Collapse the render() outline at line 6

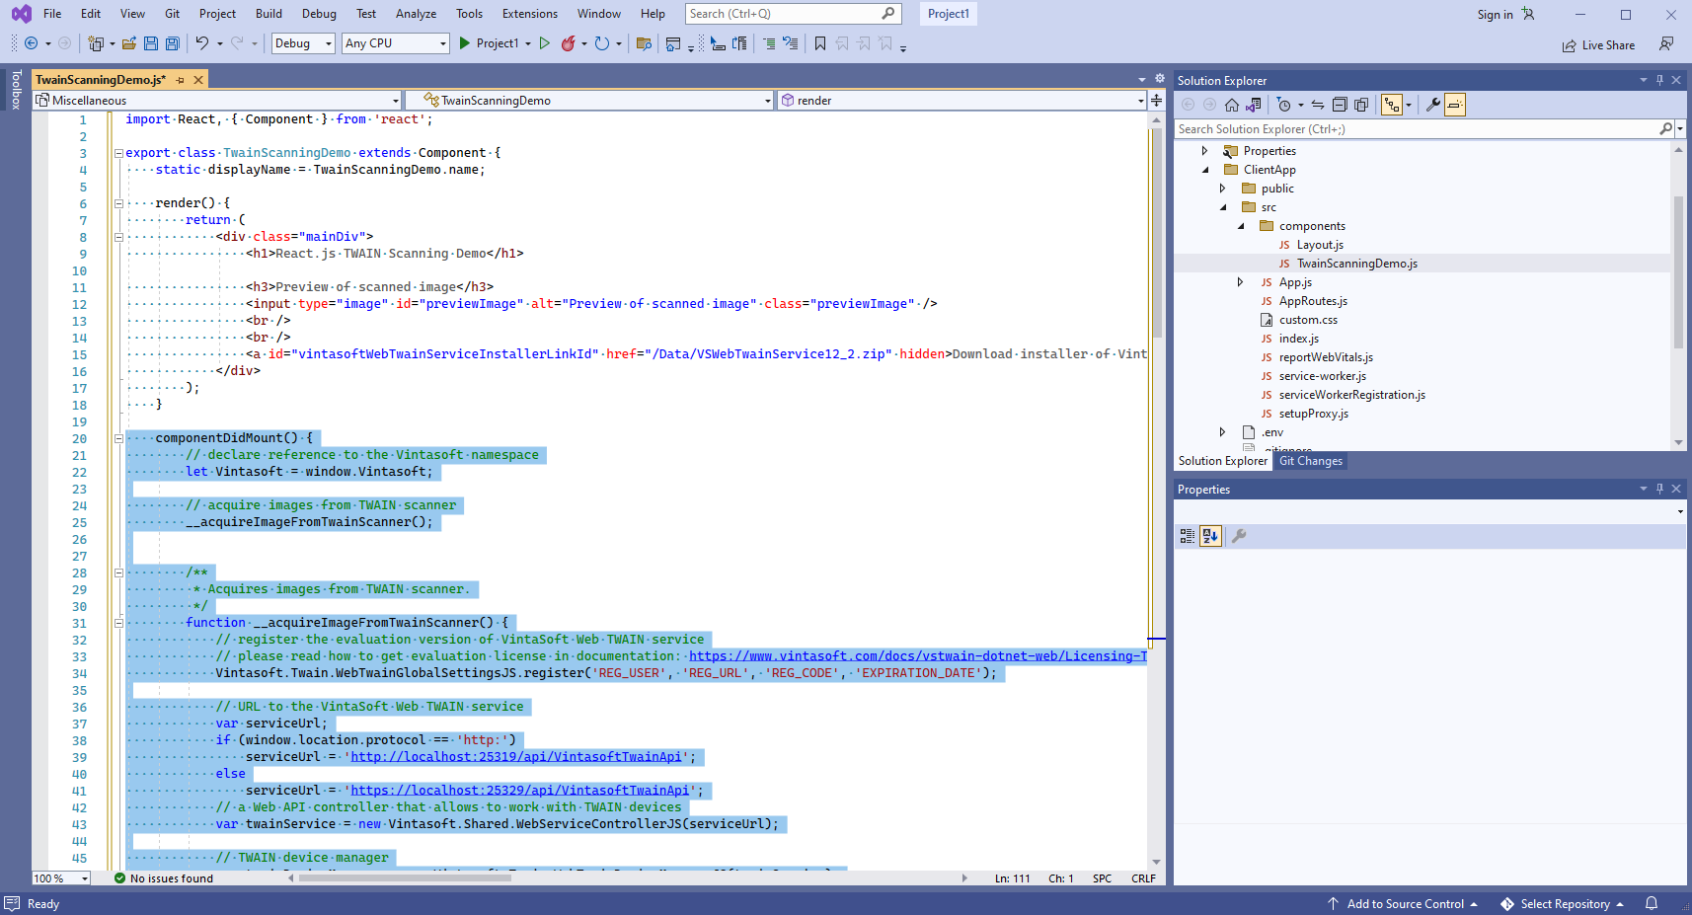pos(118,203)
